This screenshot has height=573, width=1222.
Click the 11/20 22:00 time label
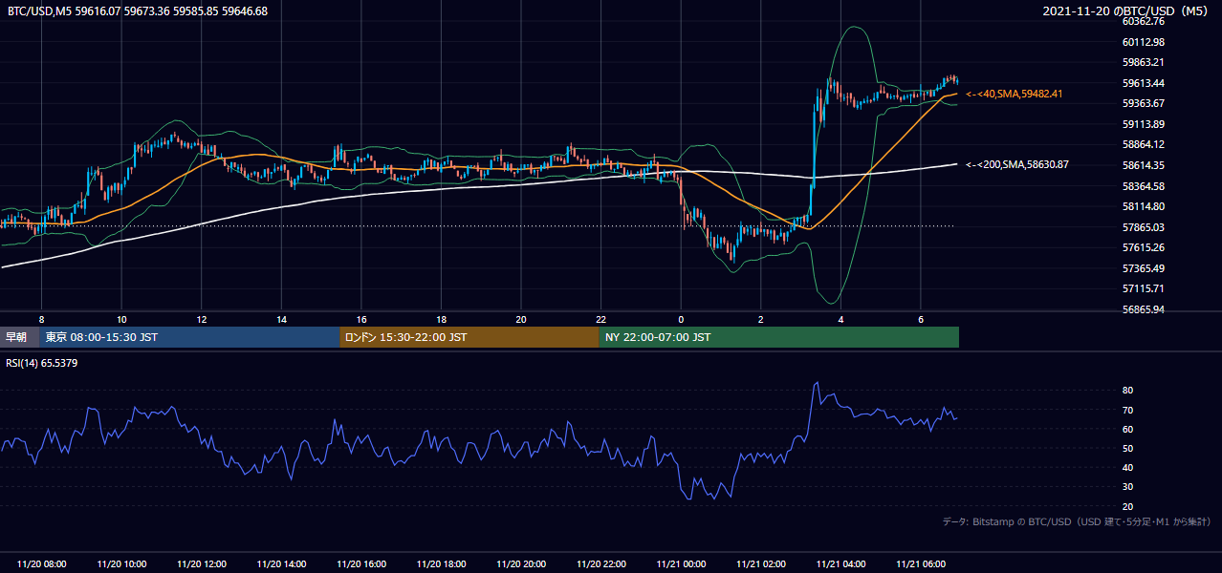[x=600, y=564]
